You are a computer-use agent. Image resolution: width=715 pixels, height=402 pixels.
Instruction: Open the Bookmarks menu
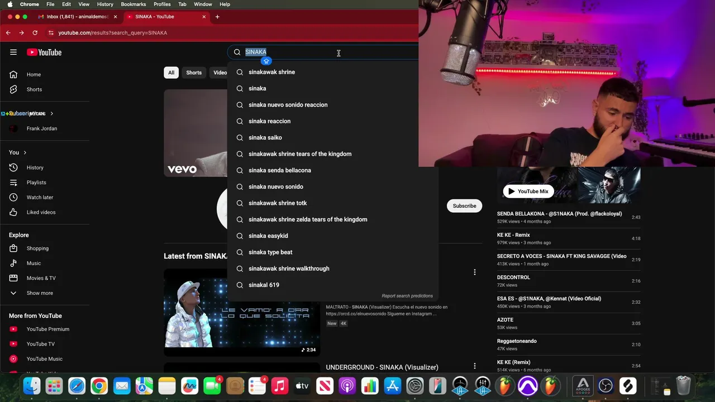[x=134, y=4]
